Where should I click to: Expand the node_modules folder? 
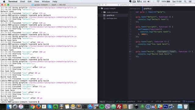tap(102, 12)
